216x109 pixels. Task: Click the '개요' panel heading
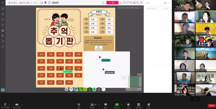pos(148,3)
